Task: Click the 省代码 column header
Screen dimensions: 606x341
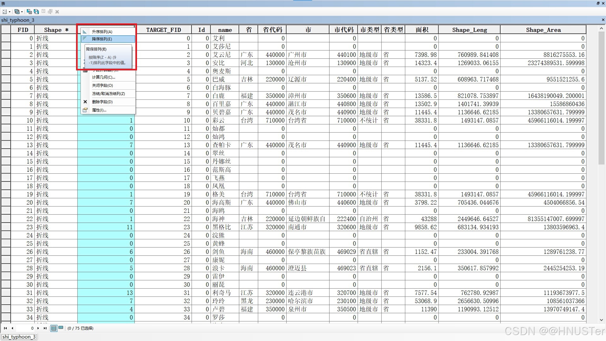Action: [x=272, y=30]
